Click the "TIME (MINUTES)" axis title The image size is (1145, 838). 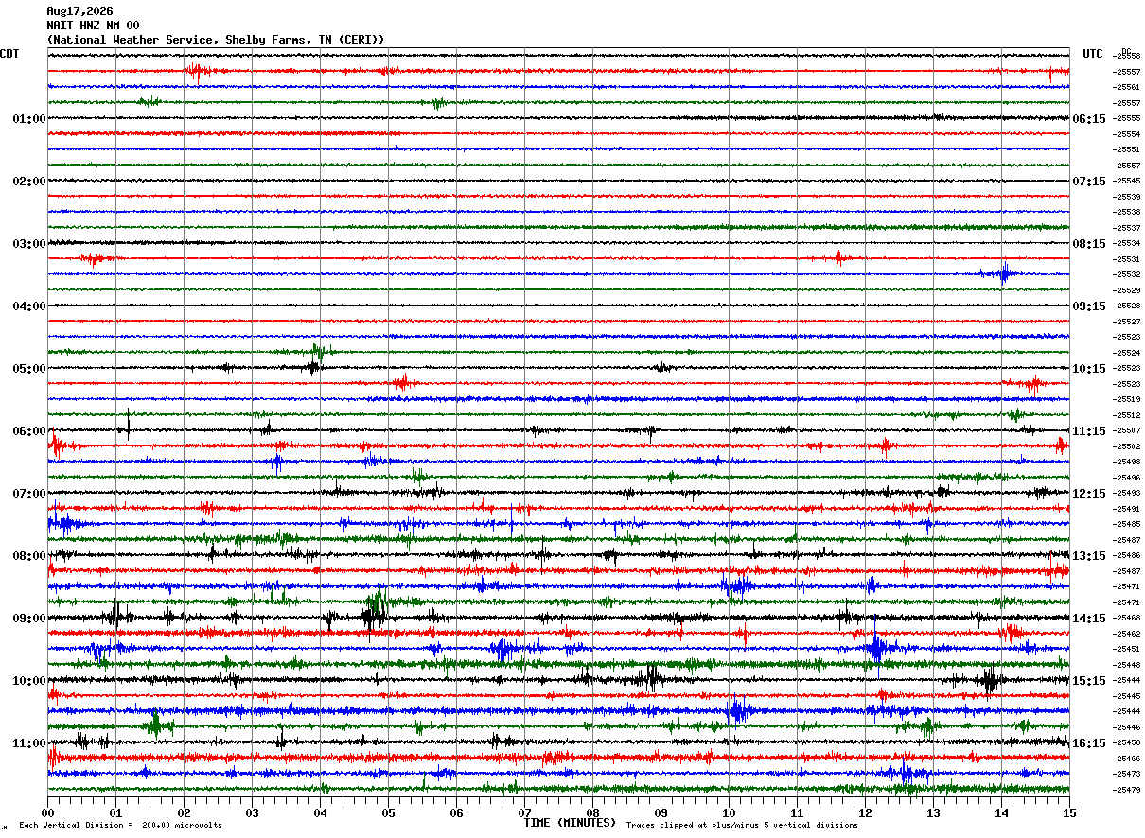[570, 823]
